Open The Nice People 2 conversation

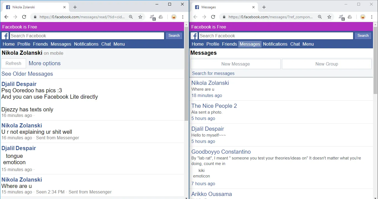point(214,106)
